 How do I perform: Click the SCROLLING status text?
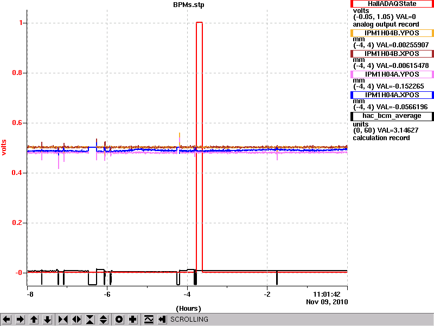[x=189, y=319]
